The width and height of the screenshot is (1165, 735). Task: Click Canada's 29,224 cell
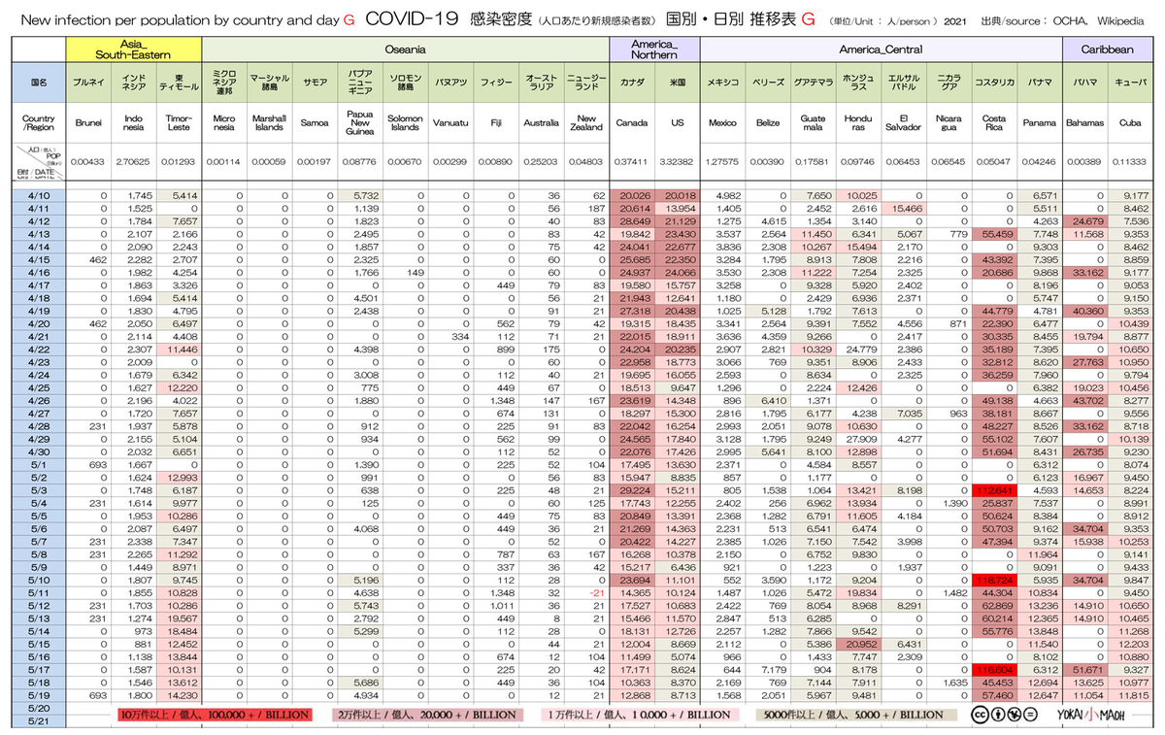coord(632,489)
